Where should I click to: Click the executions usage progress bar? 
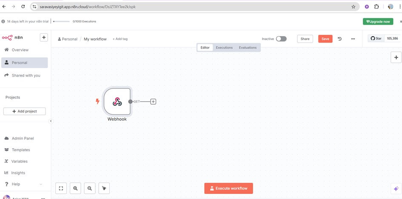62,21
